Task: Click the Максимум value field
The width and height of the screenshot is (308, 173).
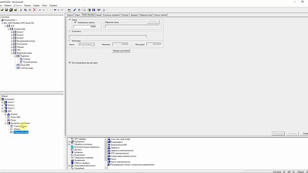Action: point(154,44)
